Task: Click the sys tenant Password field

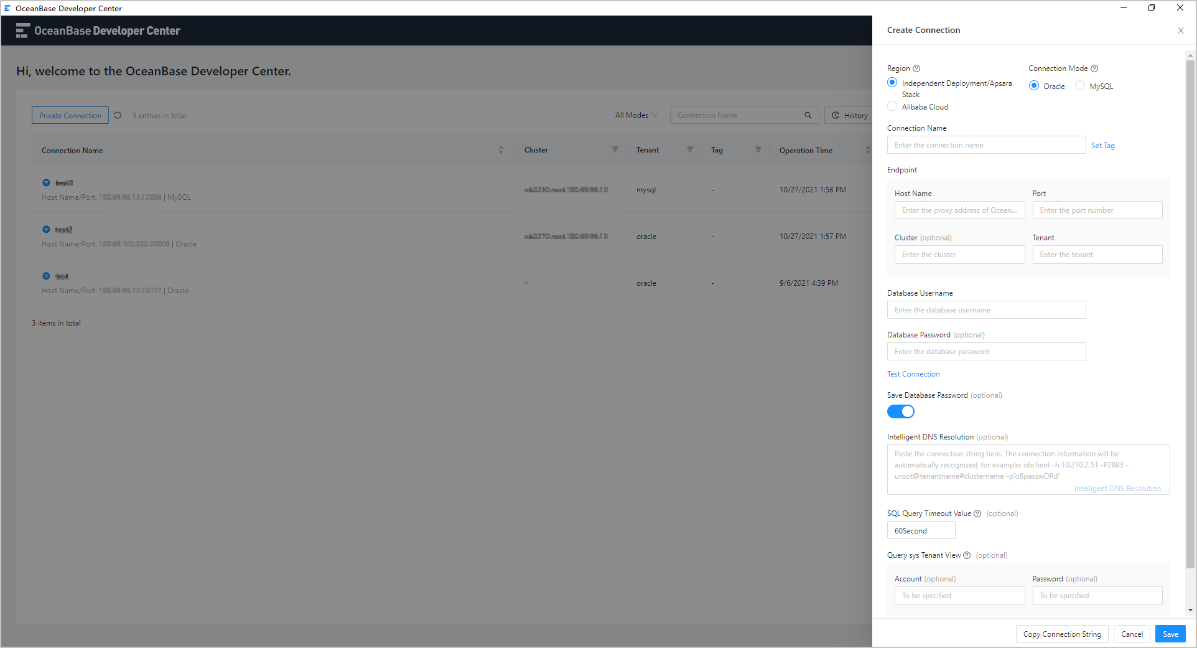Action: point(1097,596)
